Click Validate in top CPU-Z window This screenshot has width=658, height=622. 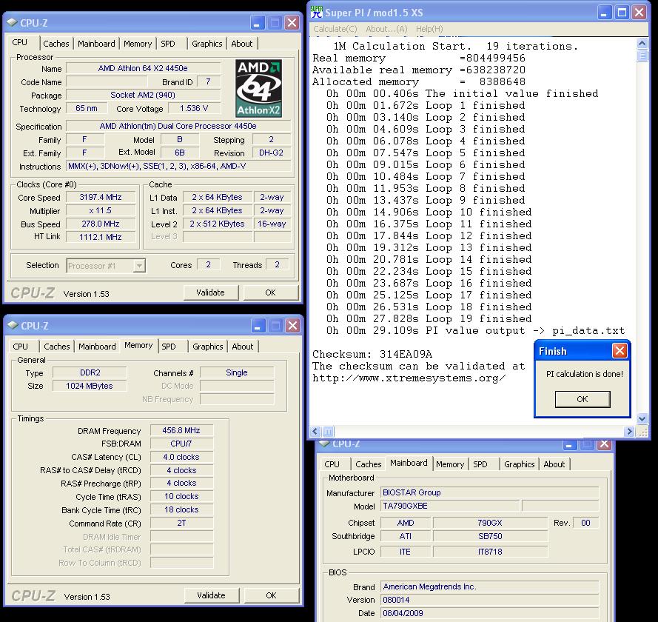coord(211,292)
